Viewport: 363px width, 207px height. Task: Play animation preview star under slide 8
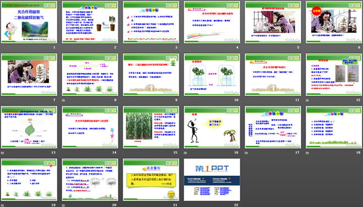63,100
